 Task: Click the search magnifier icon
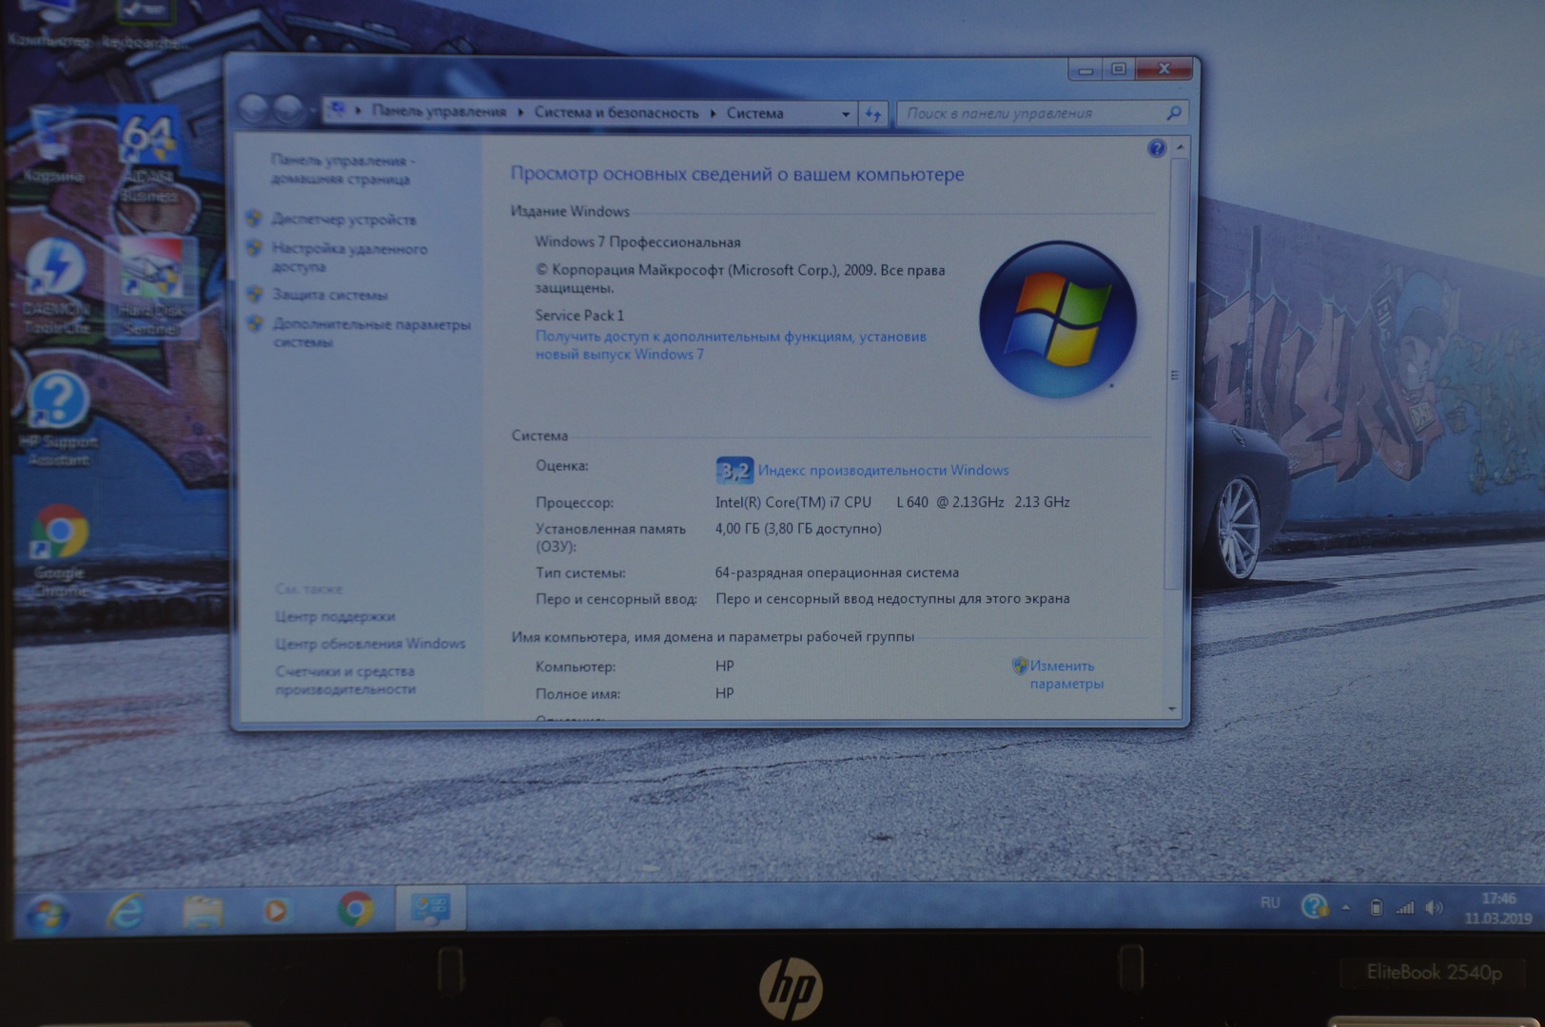point(1174,113)
